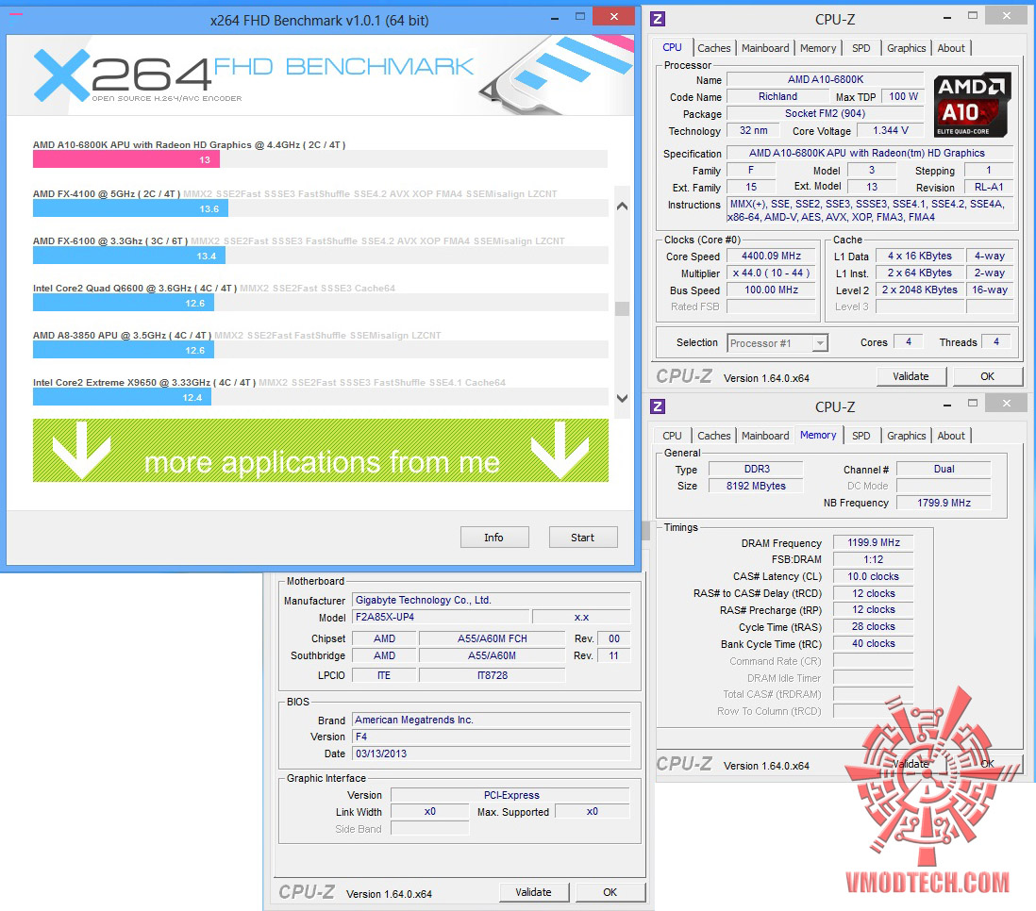
Task: Click OK in Mainboard CPU-Z window
Action: tap(610, 892)
